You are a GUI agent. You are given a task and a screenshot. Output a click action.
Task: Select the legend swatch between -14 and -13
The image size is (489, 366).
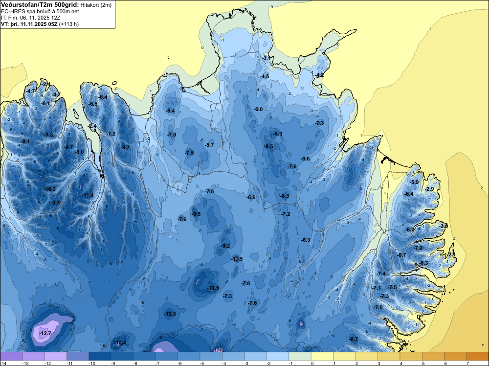pos(11,356)
